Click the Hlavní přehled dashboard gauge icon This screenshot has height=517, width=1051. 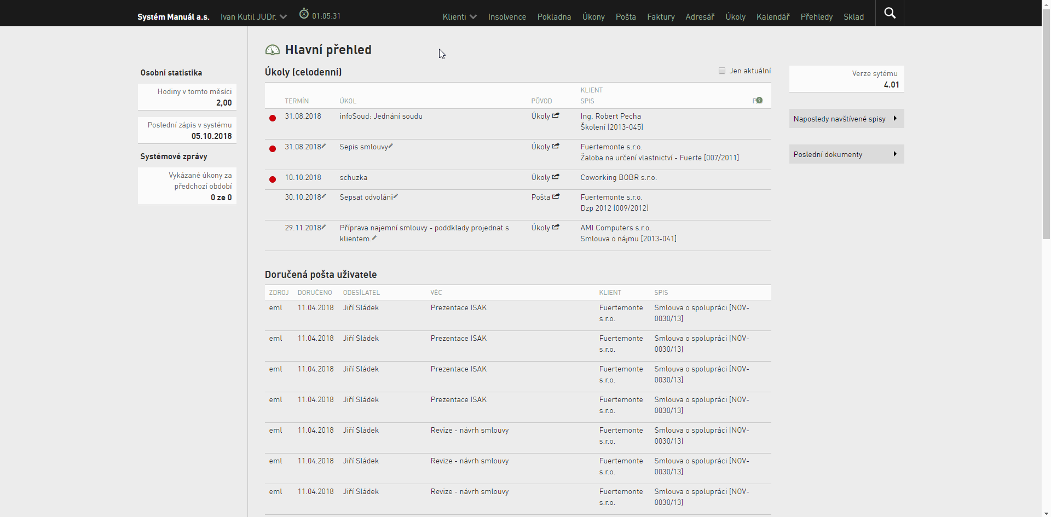point(273,50)
